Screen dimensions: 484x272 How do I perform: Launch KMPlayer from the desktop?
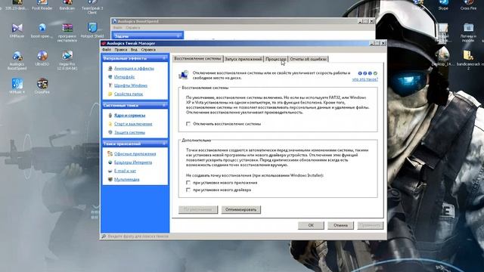tap(17, 30)
